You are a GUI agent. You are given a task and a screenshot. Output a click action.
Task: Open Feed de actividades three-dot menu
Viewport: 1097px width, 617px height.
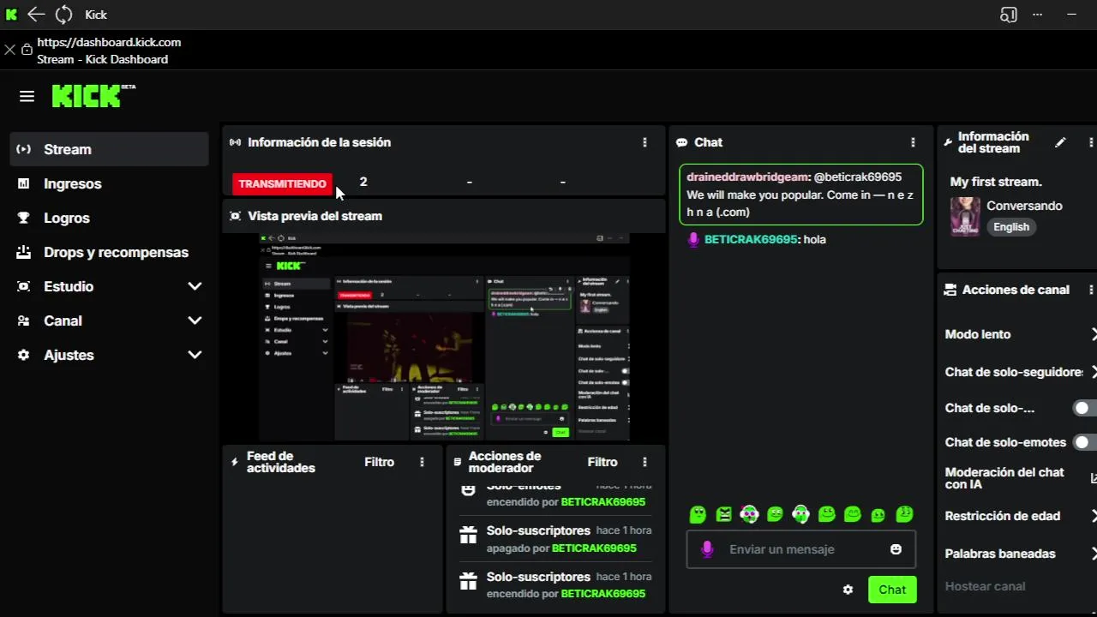pyautogui.click(x=422, y=462)
